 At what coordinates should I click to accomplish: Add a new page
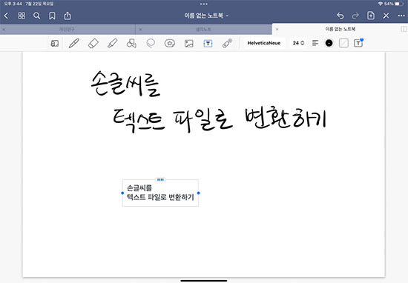[x=371, y=16]
